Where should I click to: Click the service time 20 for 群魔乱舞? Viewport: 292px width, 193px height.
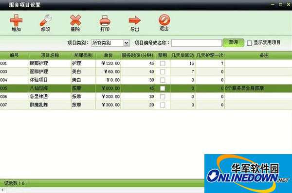click(138, 105)
